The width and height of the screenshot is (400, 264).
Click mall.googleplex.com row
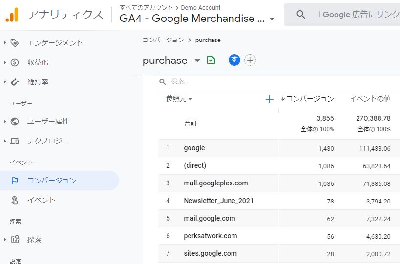pos(279,183)
